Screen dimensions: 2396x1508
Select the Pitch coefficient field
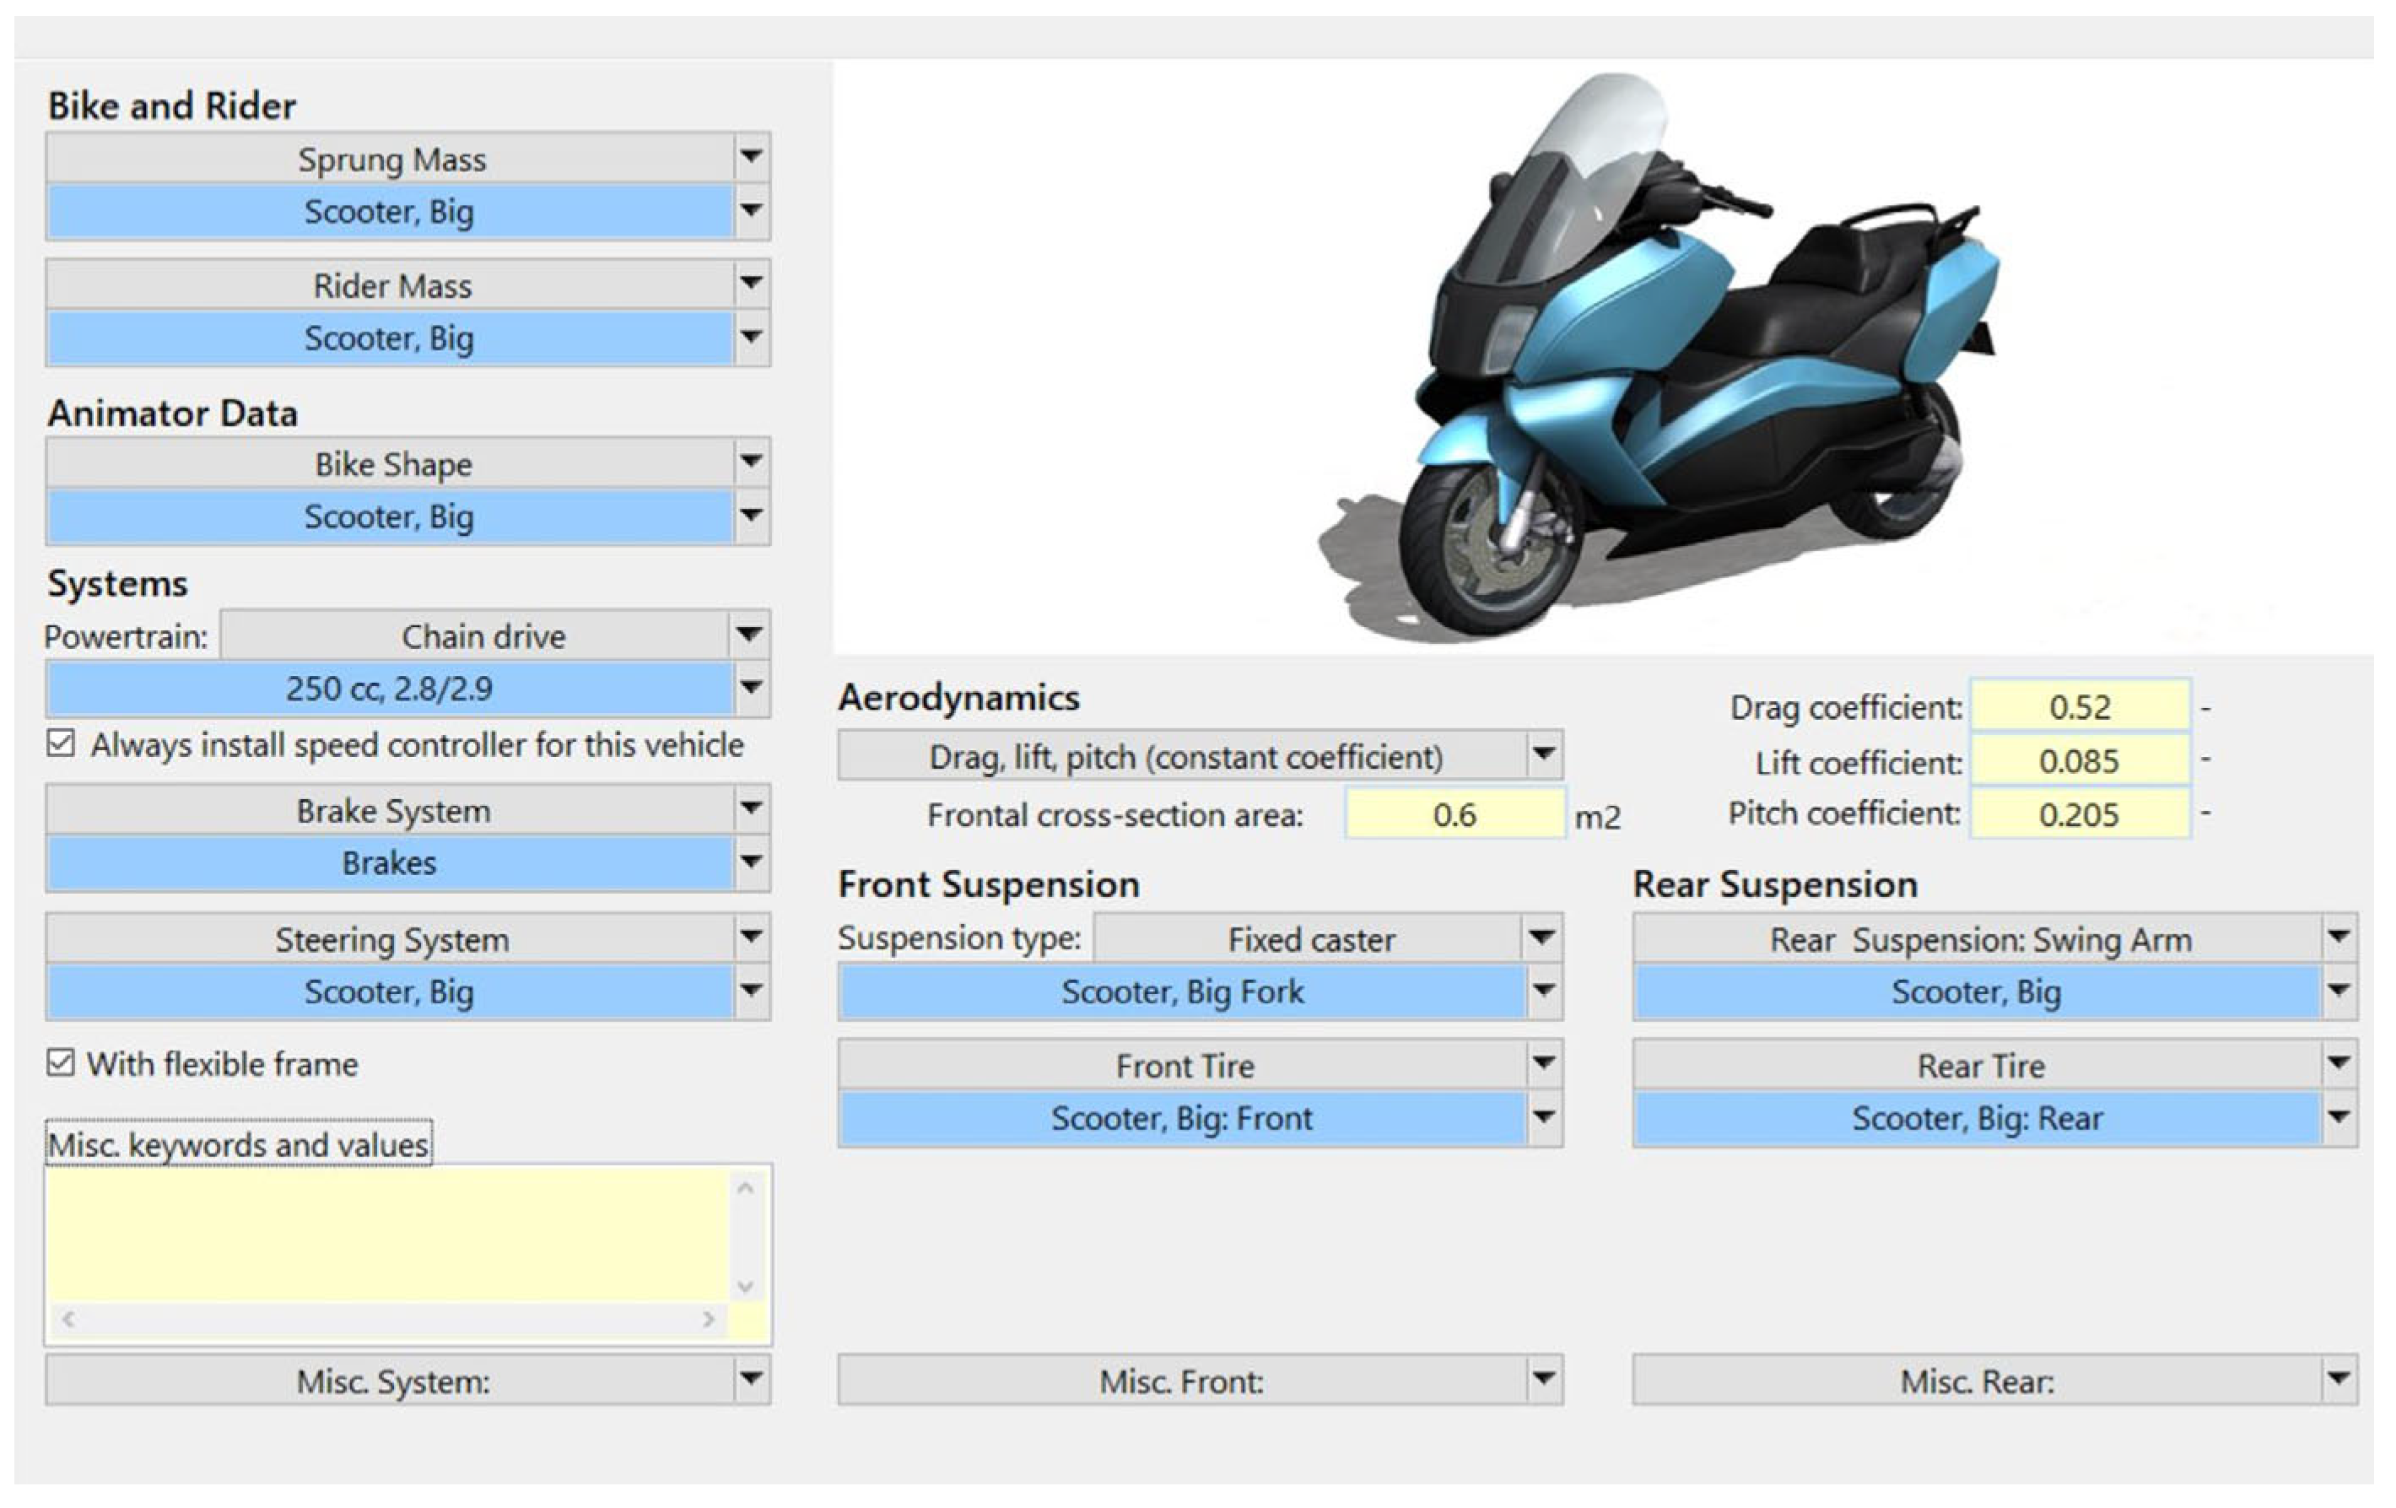tap(2080, 815)
